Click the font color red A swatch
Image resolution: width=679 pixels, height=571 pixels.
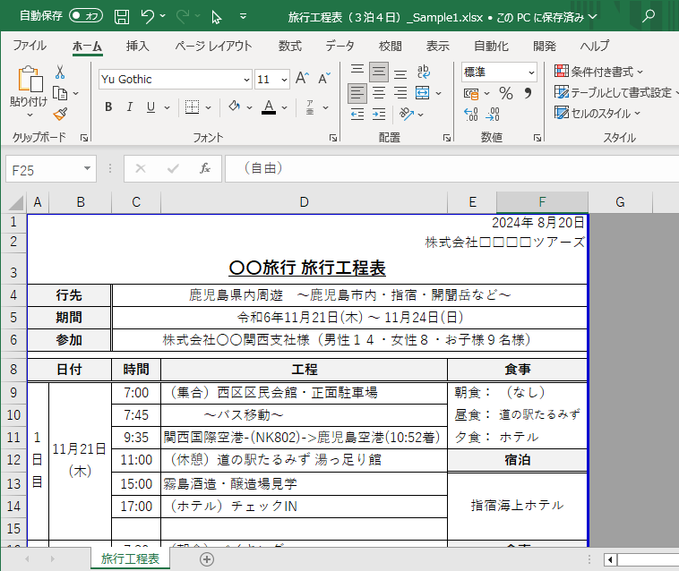click(x=268, y=107)
